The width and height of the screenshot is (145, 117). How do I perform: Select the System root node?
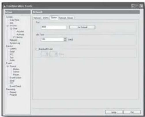(10, 17)
